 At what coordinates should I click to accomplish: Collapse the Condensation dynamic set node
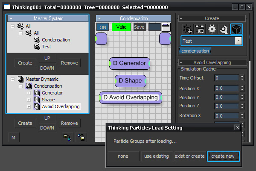[21, 86]
